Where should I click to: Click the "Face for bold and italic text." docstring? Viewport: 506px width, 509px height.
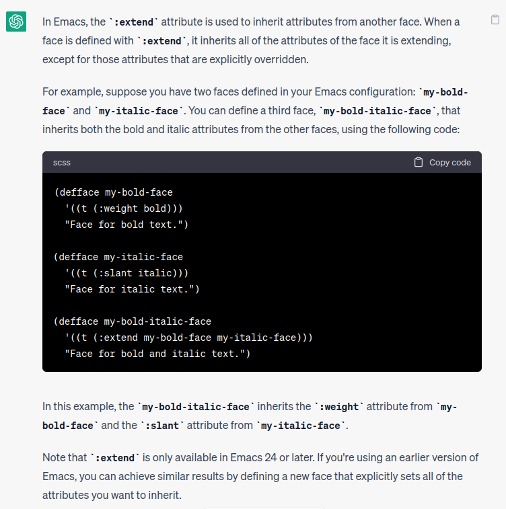[x=157, y=354]
